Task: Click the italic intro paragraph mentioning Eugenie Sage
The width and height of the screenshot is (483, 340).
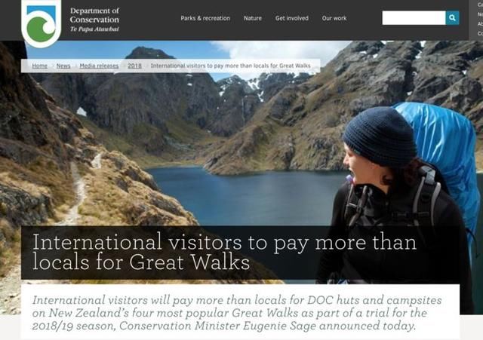Action: click(236, 313)
